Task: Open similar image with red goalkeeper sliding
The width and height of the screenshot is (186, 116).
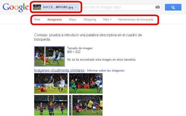Action: (51, 83)
